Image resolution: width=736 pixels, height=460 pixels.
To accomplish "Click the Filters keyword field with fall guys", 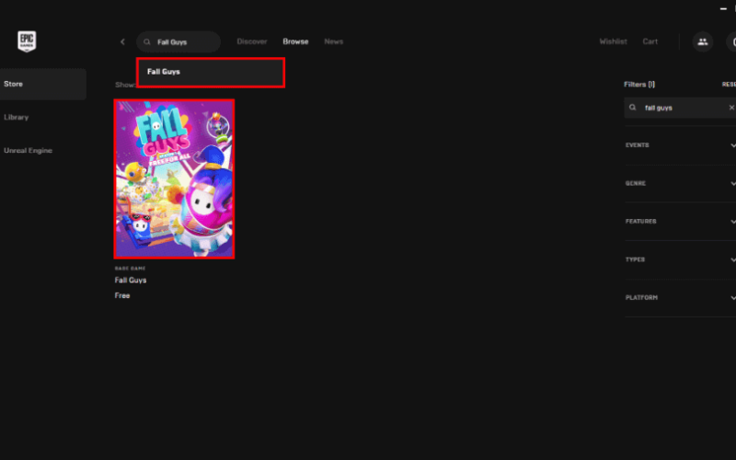I will pyautogui.click(x=680, y=108).
